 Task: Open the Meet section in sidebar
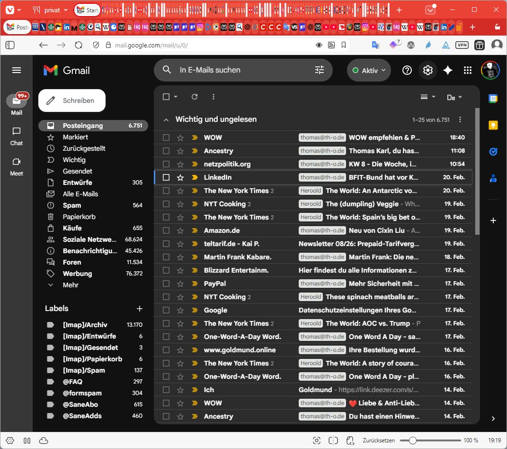click(17, 166)
